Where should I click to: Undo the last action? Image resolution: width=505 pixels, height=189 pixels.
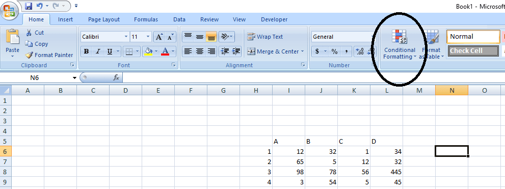(40, 6)
